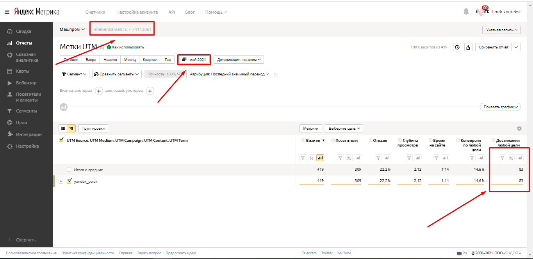Add visit condition with plus button
533x259 pixels.
click(x=99, y=91)
